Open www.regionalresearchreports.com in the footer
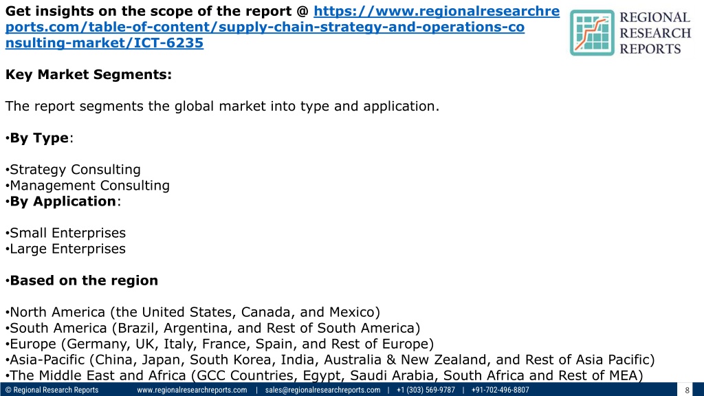Image resolution: width=704 pixels, height=396 pixels. [x=192, y=390]
